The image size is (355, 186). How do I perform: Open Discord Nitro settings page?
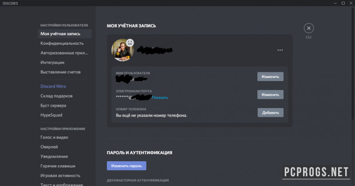tap(53, 86)
